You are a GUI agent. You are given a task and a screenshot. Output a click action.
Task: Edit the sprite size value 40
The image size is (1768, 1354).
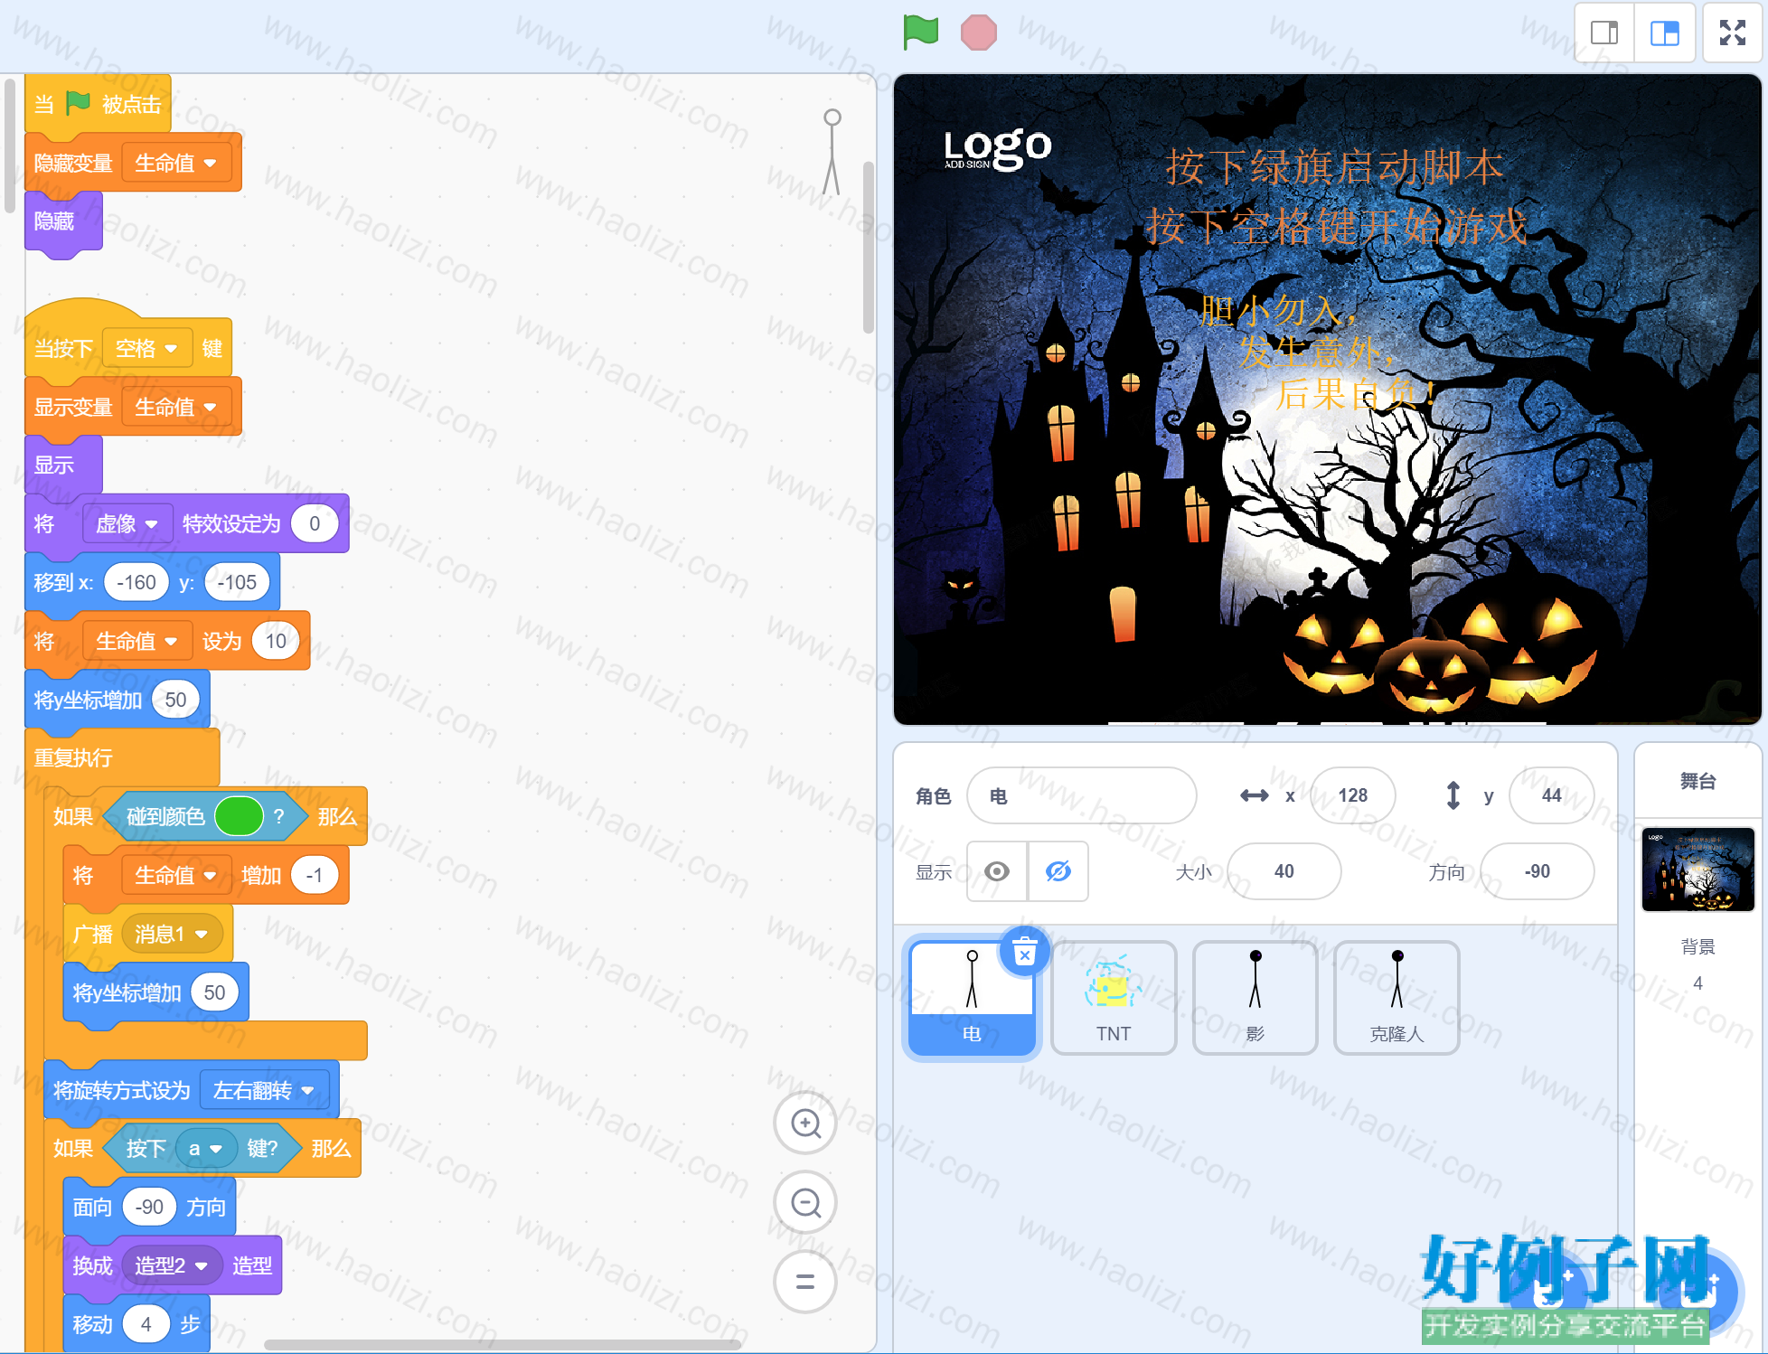[x=1284, y=871]
